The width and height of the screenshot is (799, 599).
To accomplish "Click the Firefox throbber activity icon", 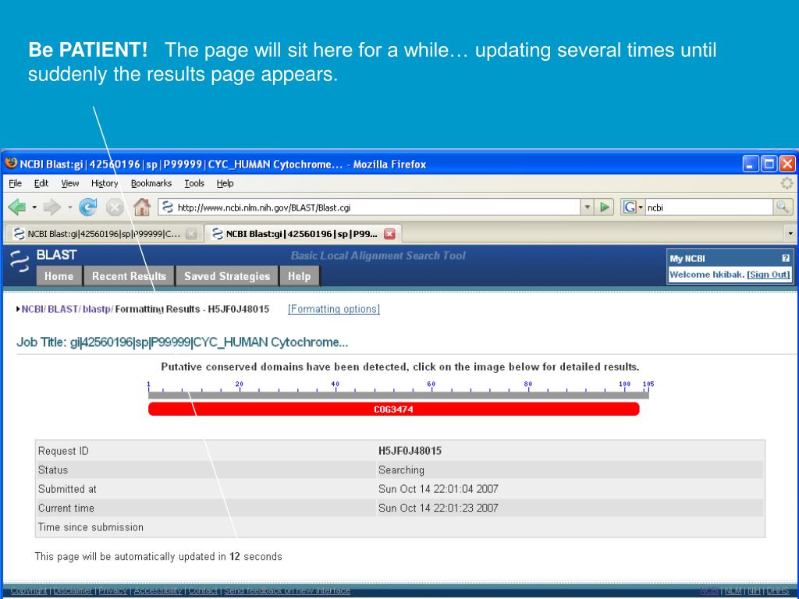I will click(787, 183).
